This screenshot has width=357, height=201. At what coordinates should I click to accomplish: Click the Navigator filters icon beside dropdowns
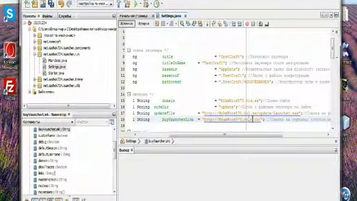click(x=112, y=122)
